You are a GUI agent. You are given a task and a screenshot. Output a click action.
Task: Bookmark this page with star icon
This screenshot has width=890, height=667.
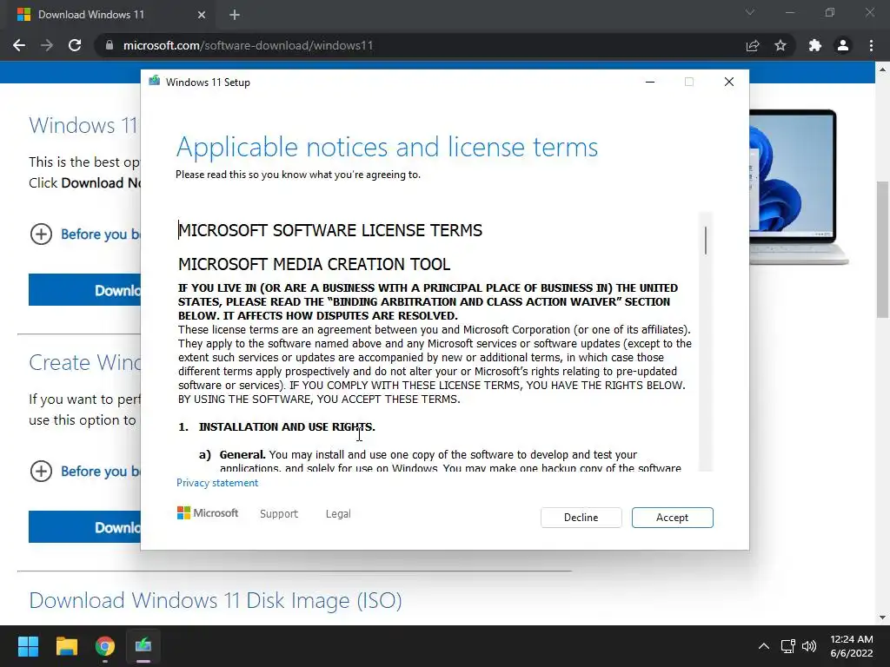(x=780, y=45)
